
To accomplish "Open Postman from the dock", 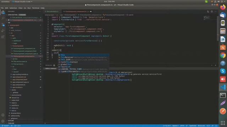I will (x=223, y=111).
